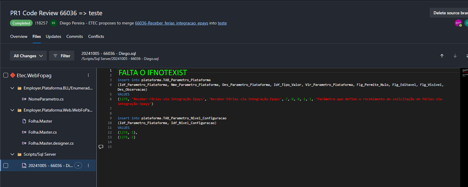
Task: Collapse the Employer.Plataforma.Web.WebFoPa folder
Action: [x=12, y=110]
